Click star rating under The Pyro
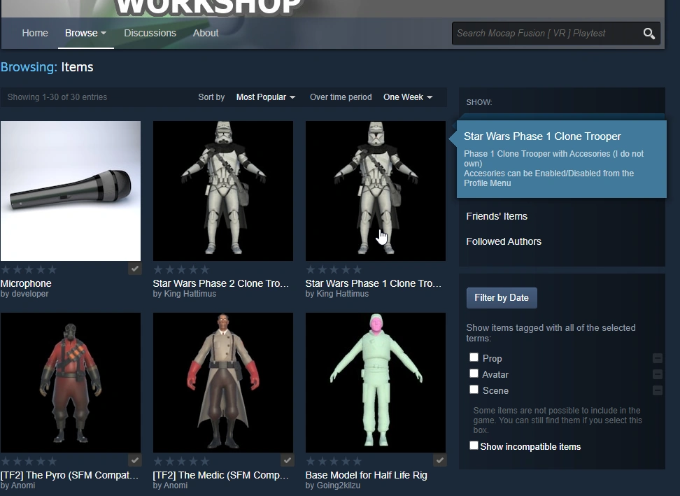 (29, 461)
